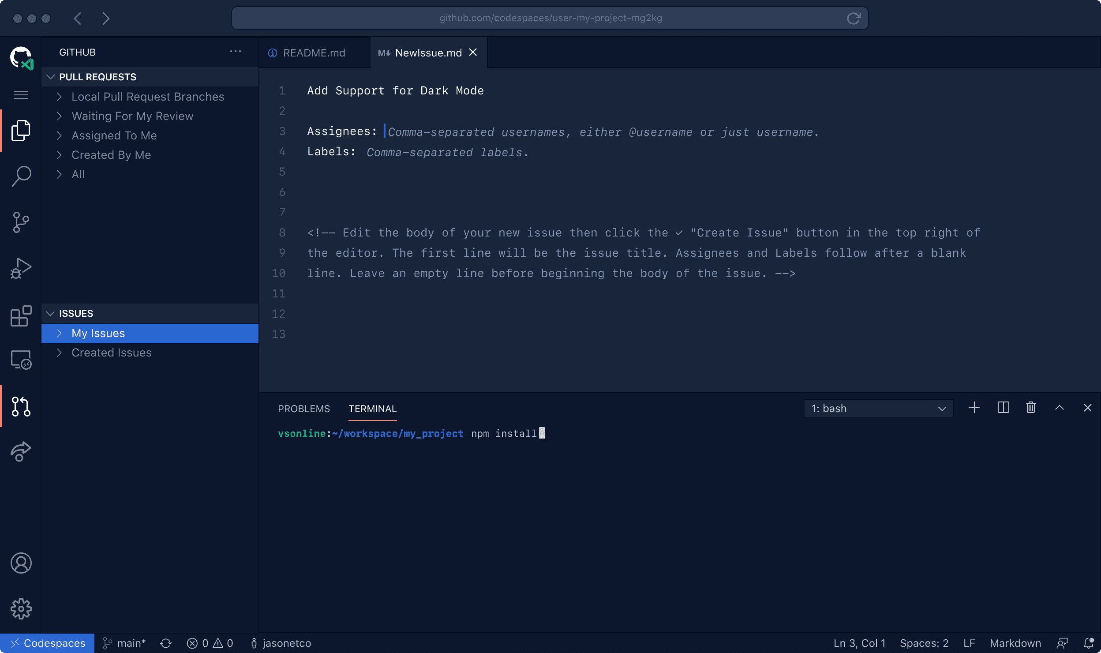
Task: Kill the terminal with the trash icon
Action: coord(1030,408)
